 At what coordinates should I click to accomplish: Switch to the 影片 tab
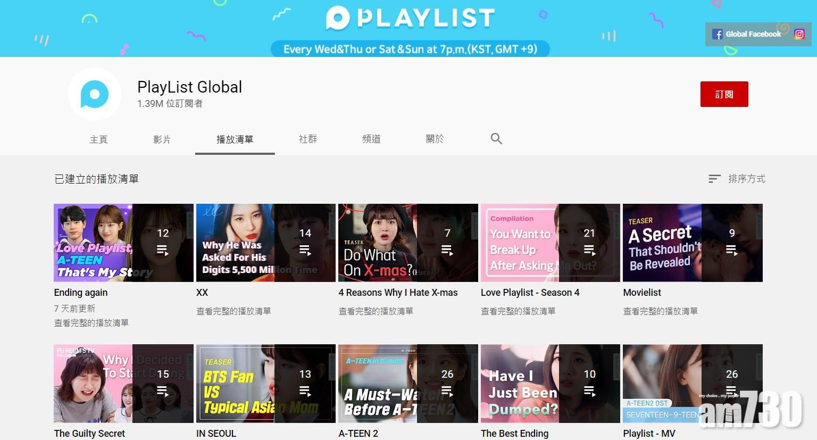162,139
